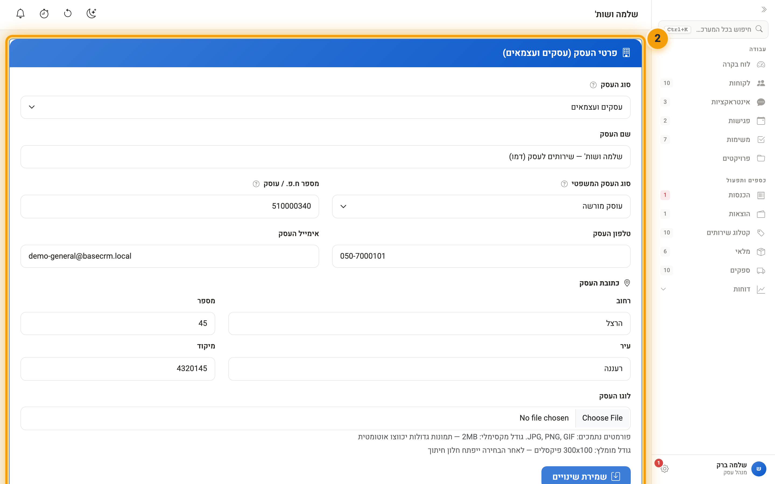775x484 pixels.
Task: Click the refresh circular arrow icon
Action: point(68,13)
